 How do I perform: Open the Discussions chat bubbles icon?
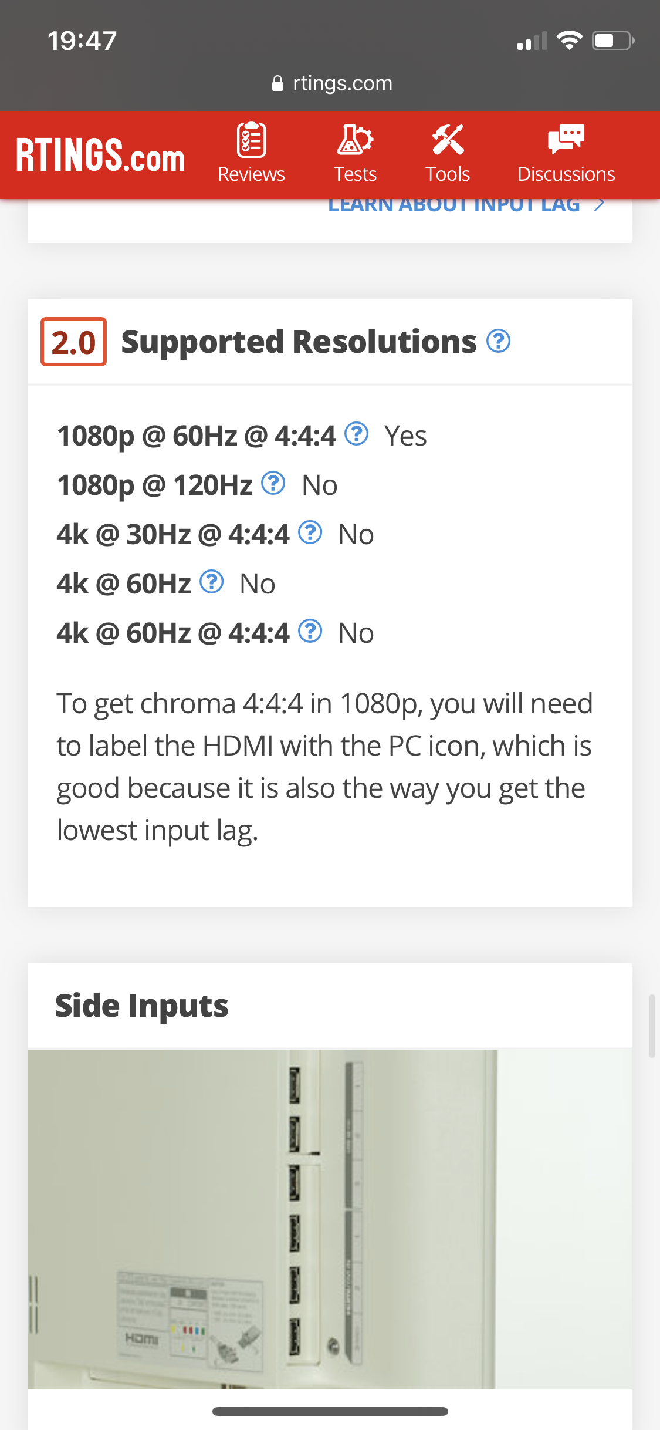point(566,140)
